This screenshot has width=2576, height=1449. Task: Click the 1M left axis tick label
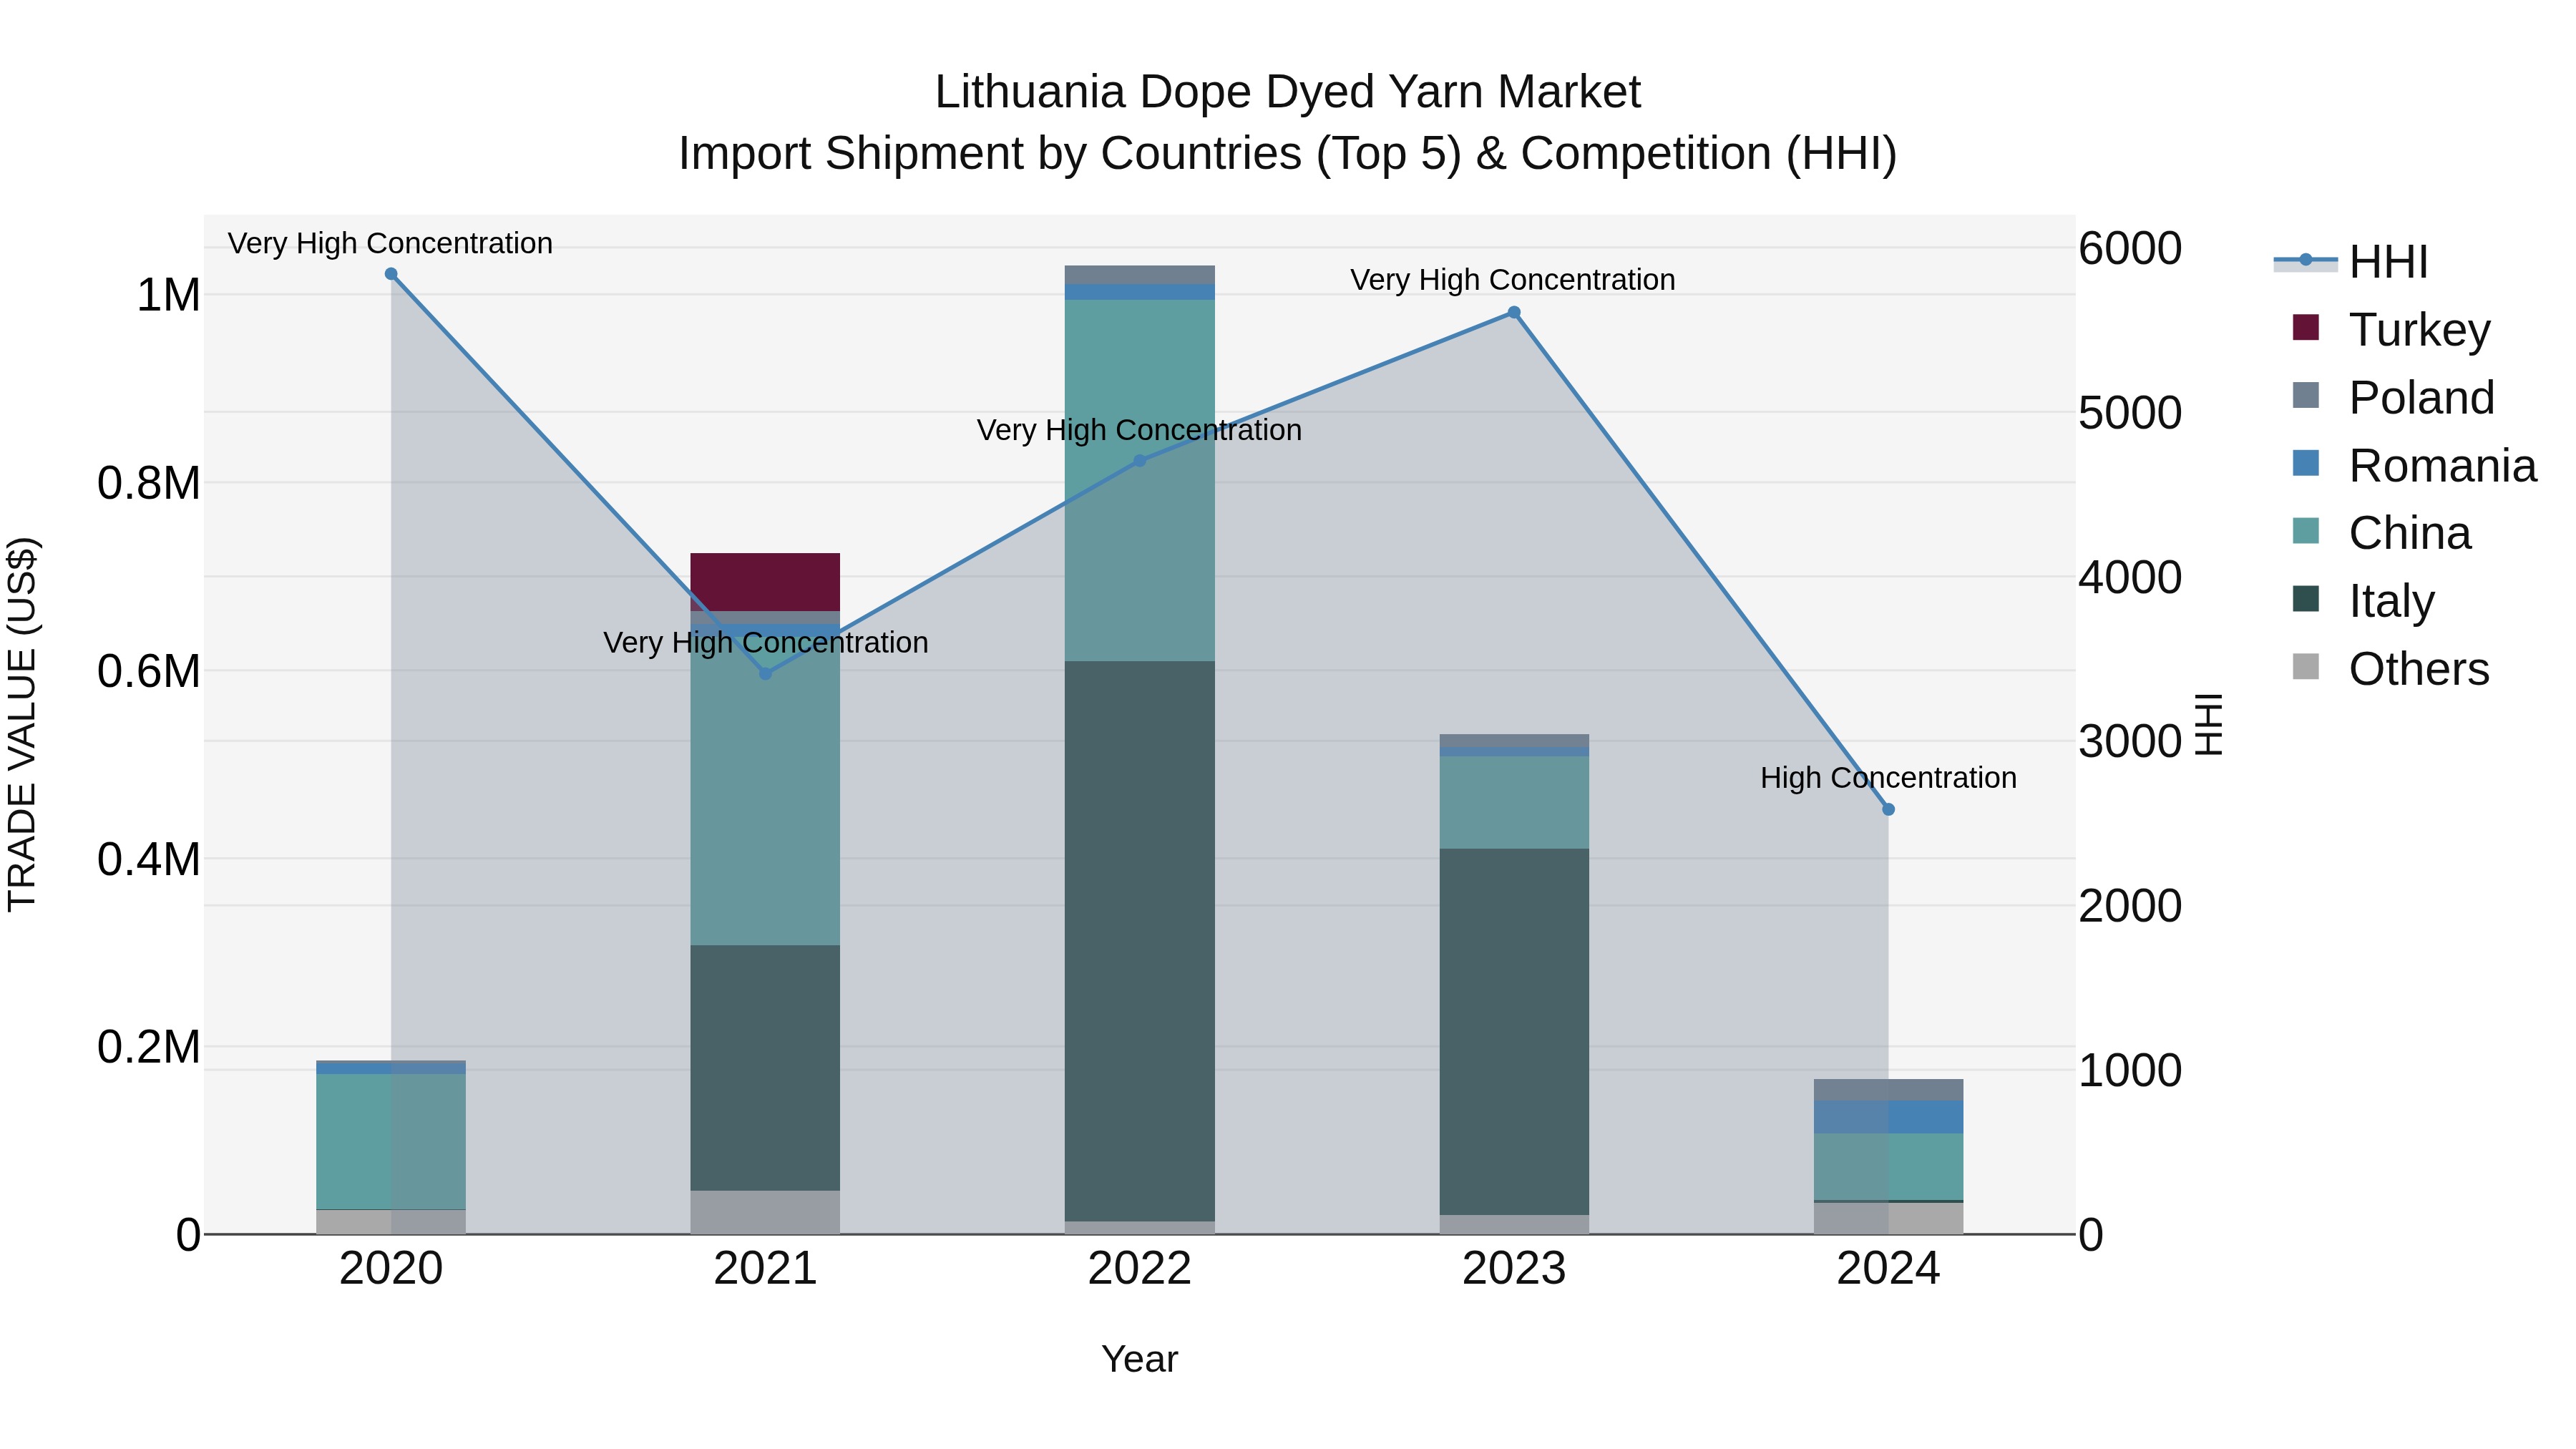168,296
